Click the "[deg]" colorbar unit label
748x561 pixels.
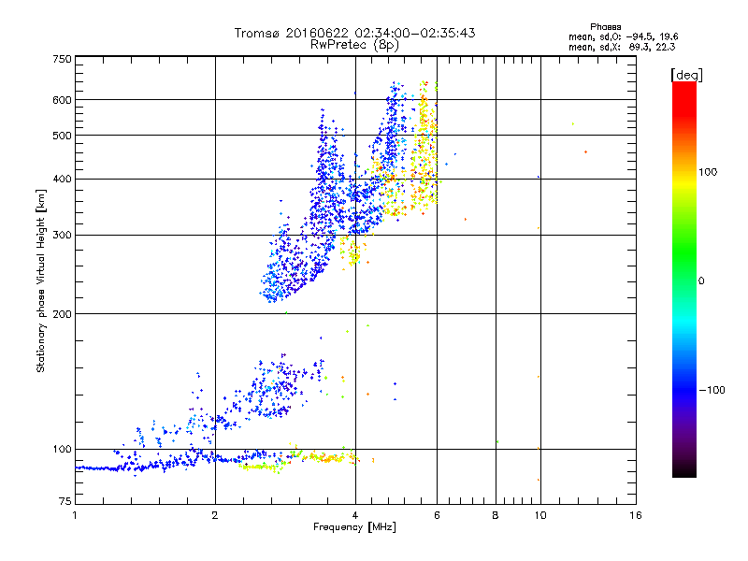pos(687,75)
